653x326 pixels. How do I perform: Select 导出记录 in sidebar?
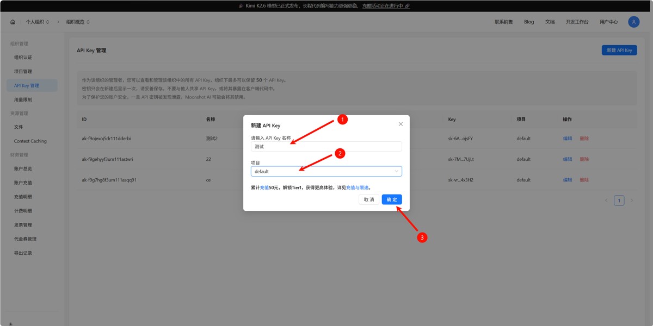32,253
